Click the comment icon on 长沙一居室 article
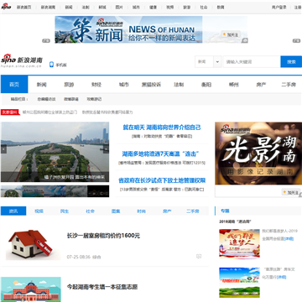 [x=199, y=256]
